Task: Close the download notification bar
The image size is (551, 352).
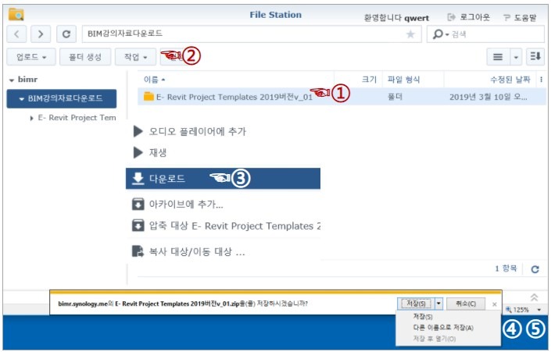Action: click(x=494, y=304)
